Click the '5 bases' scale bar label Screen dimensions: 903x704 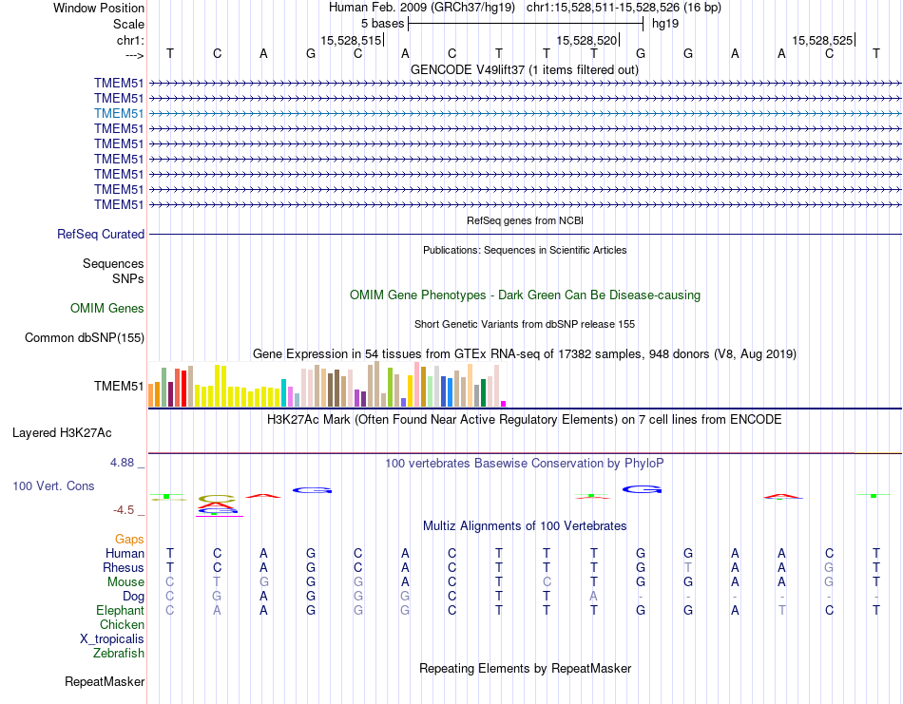click(x=382, y=24)
